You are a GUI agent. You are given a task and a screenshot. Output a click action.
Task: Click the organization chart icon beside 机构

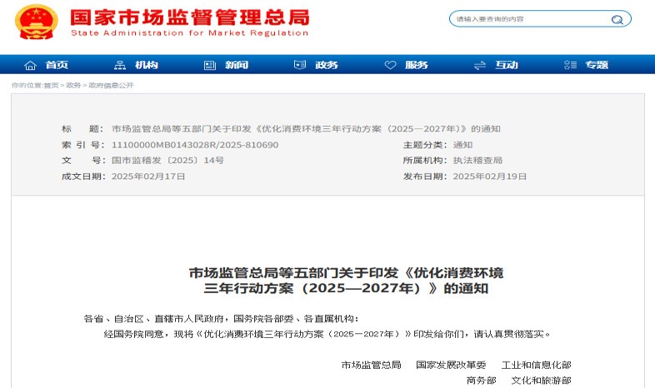[x=120, y=65]
